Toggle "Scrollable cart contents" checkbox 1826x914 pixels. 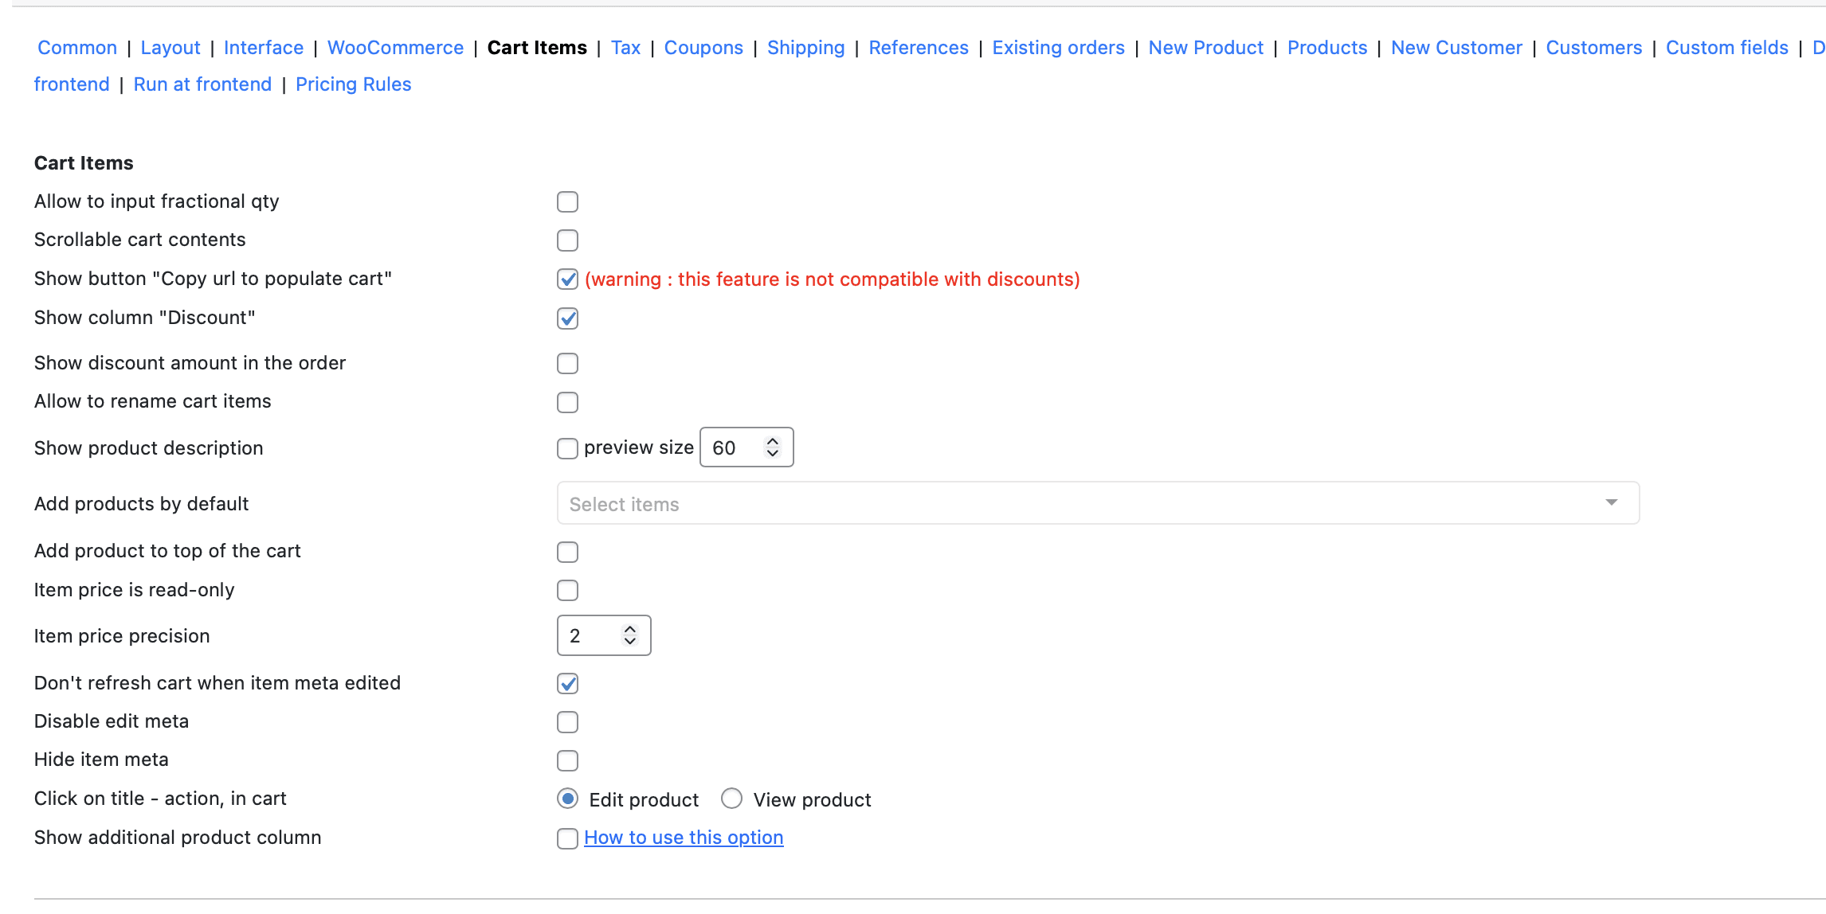(567, 240)
